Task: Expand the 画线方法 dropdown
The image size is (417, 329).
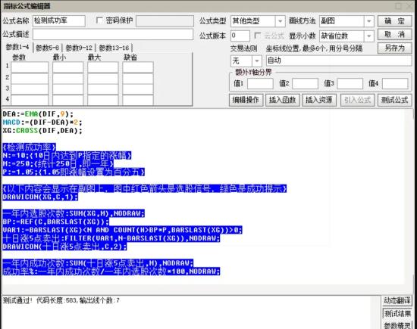Action: (x=369, y=21)
